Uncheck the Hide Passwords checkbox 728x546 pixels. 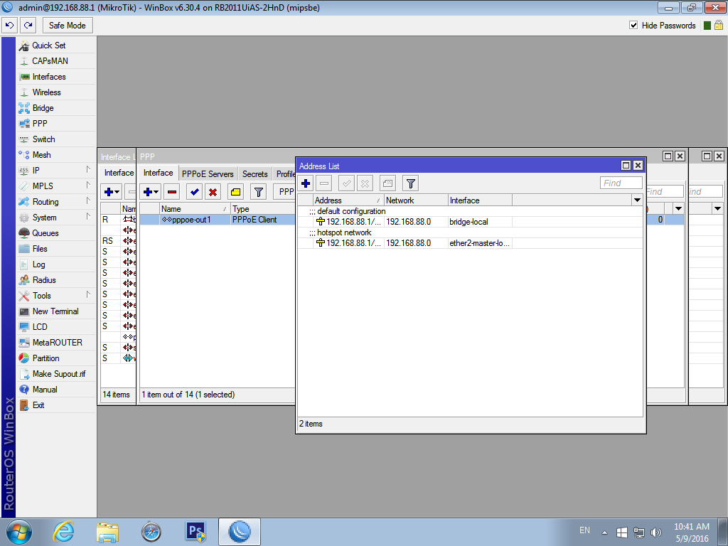tap(633, 25)
